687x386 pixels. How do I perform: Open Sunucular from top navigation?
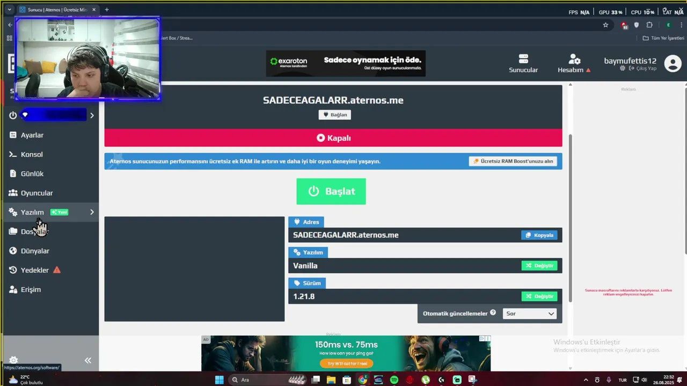click(523, 63)
